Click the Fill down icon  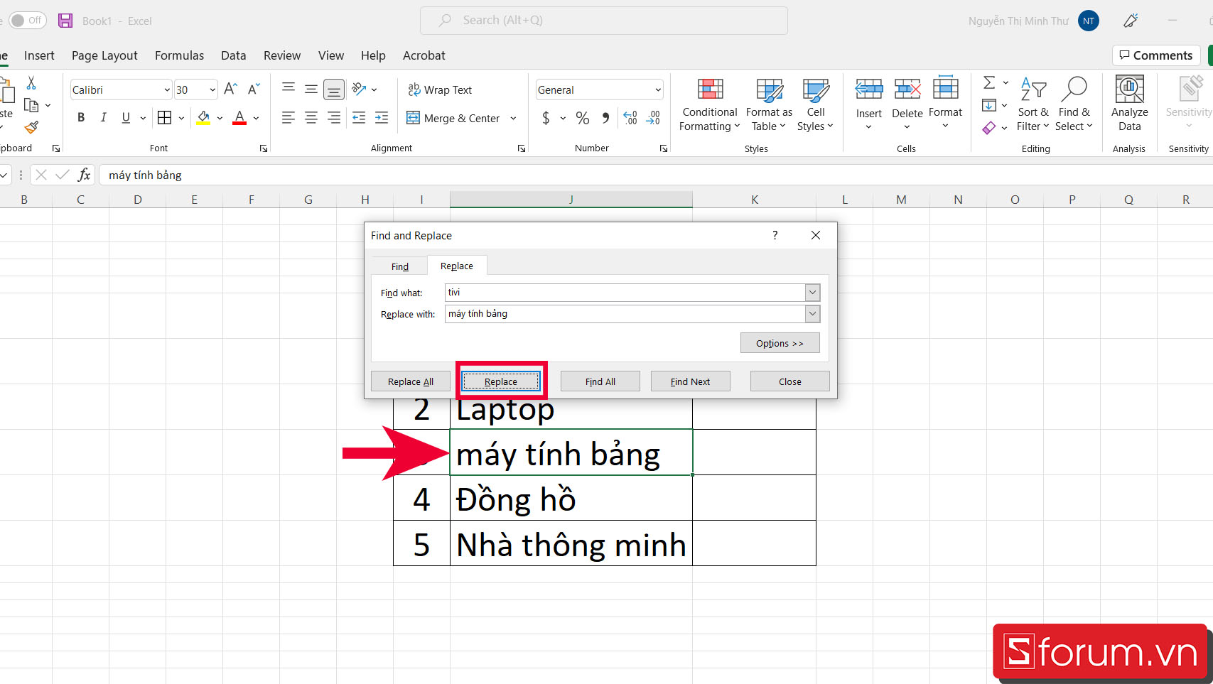pos(989,105)
